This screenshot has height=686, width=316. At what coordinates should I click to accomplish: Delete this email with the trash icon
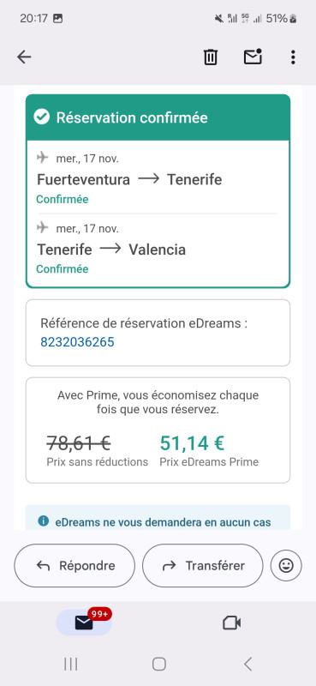(x=210, y=57)
